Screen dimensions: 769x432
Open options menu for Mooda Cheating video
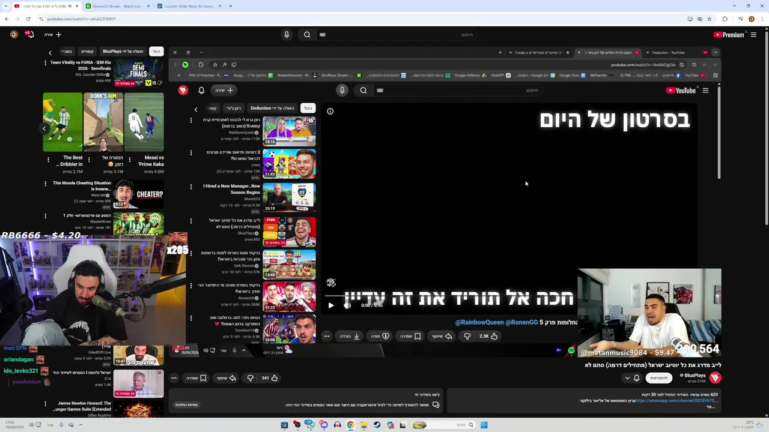45,184
